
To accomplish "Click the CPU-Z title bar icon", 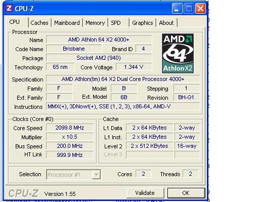I will pyautogui.click(x=9, y=8).
